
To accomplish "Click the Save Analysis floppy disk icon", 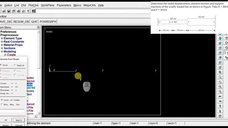I will 9,11.
